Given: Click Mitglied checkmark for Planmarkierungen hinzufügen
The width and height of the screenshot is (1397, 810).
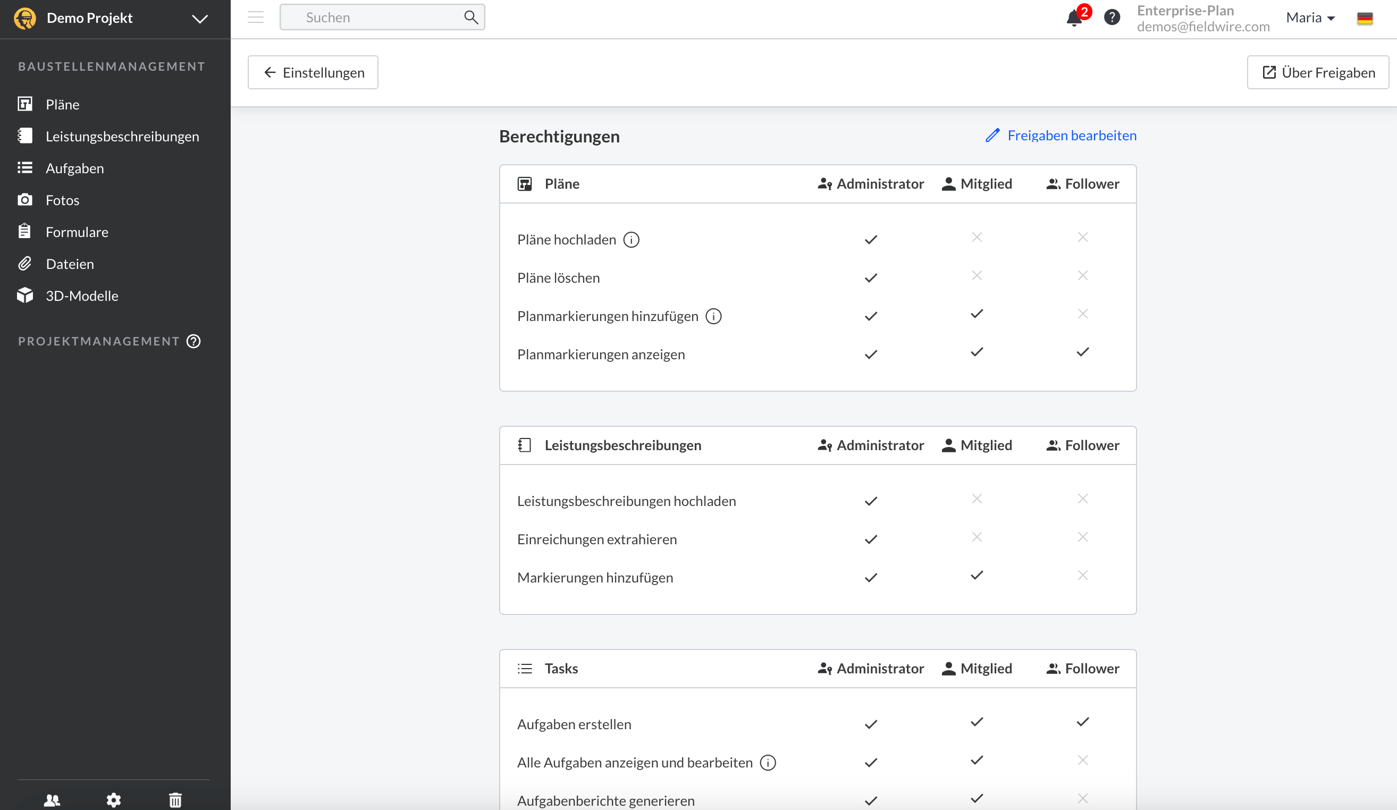Looking at the screenshot, I should 977,314.
